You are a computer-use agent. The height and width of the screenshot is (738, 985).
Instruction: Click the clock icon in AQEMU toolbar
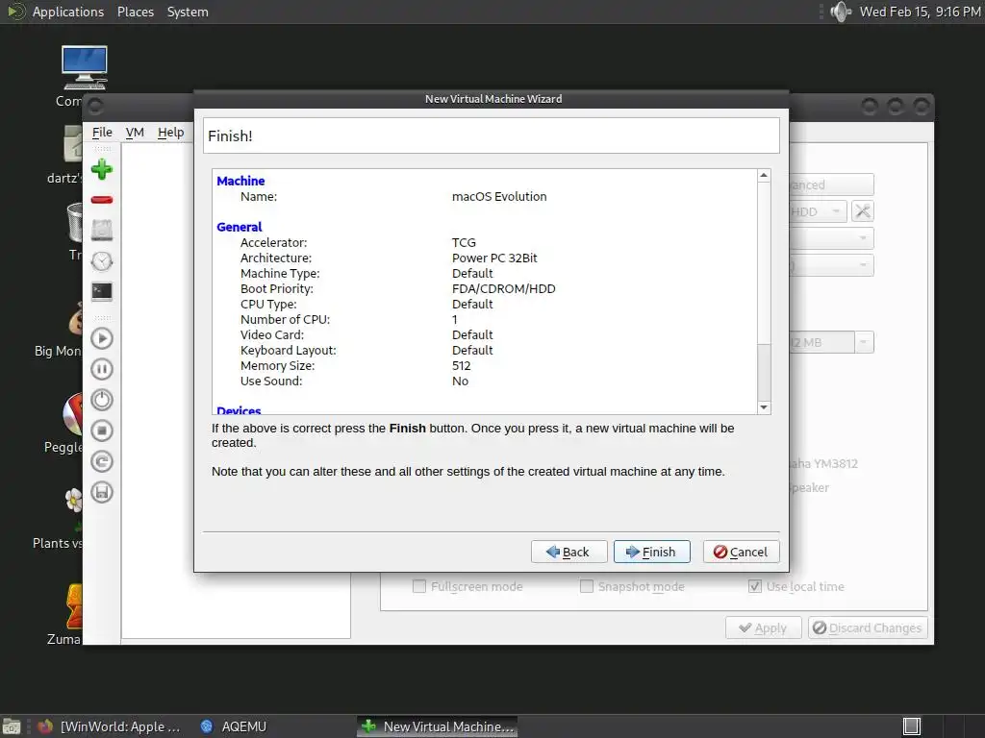click(x=102, y=261)
